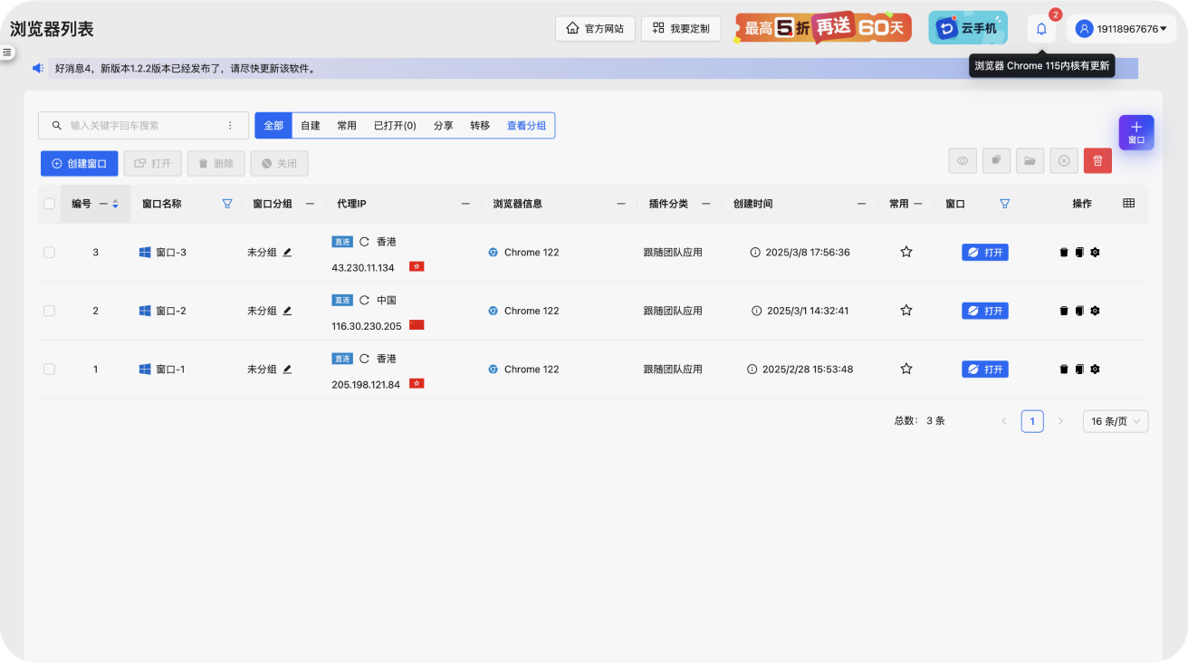The width and height of the screenshot is (1188, 663).
Task: Click the trash icon for 窗口-1 row
Action: (x=1064, y=369)
